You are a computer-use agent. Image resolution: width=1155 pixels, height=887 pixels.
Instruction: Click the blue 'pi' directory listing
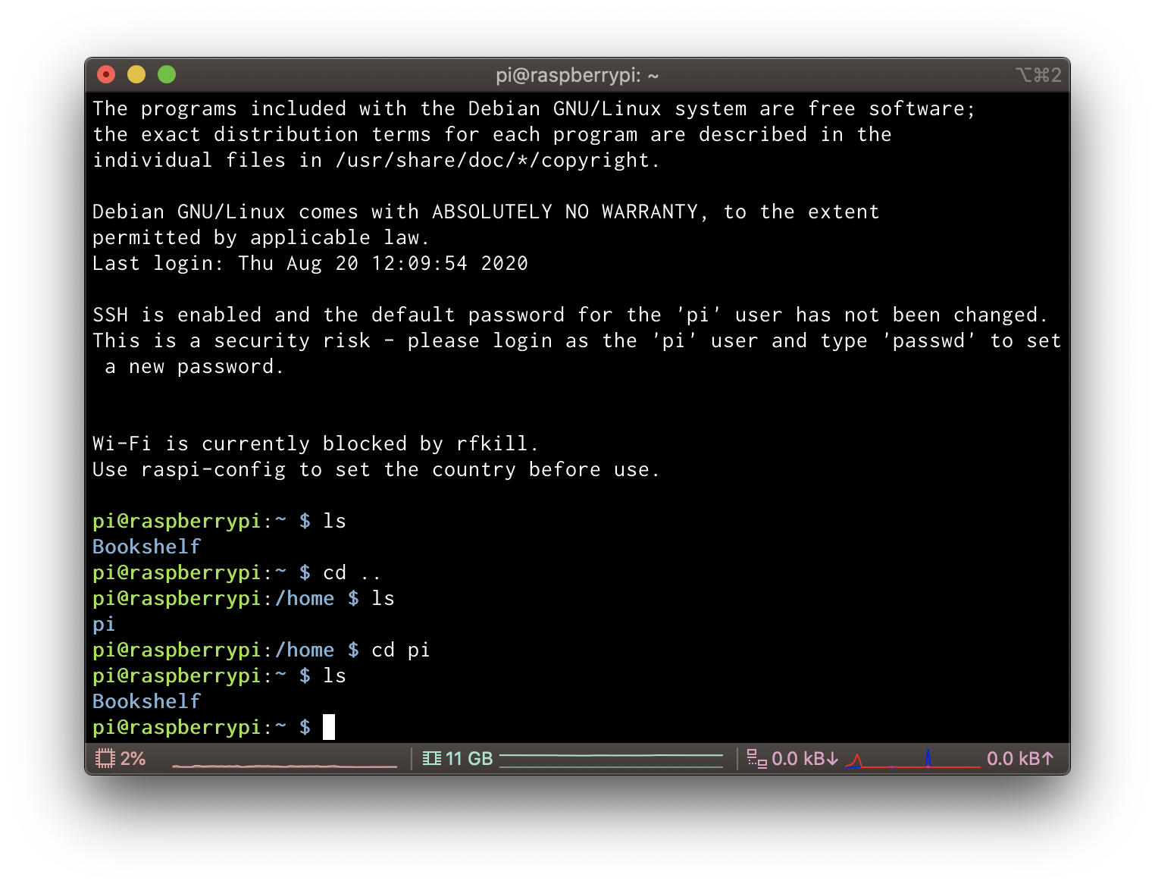(104, 625)
